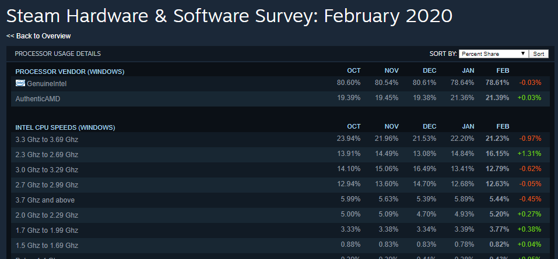Go back via the Back to Overview link
The height and width of the screenshot is (259, 558).
click(x=38, y=36)
